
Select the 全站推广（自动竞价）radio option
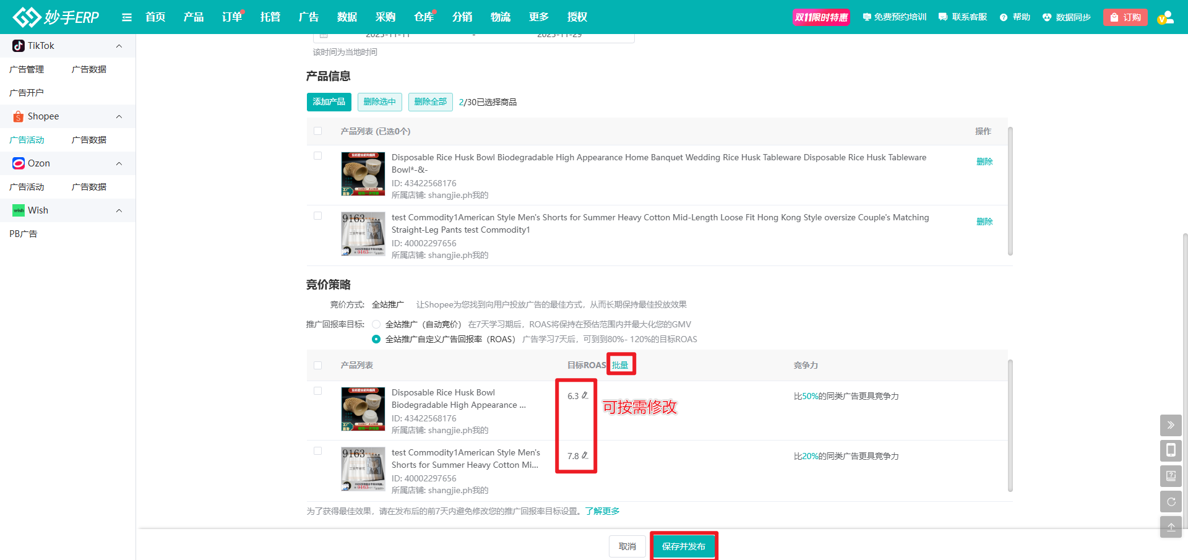376,324
